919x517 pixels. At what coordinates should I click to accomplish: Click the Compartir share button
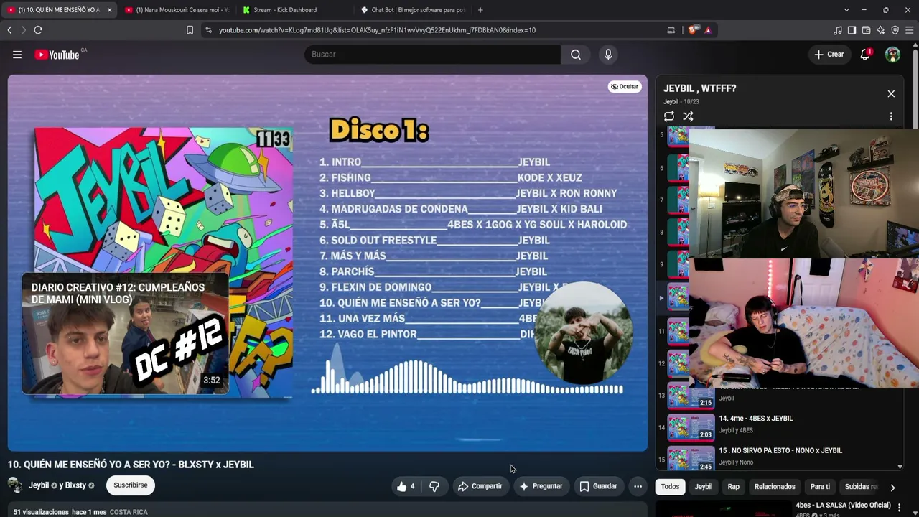tap(480, 486)
